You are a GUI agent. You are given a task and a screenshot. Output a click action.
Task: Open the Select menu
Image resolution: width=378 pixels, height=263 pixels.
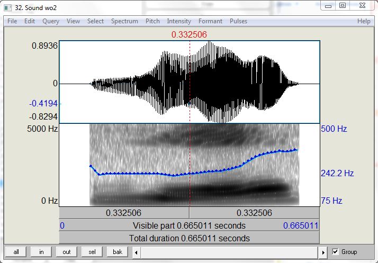pos(95,21)
